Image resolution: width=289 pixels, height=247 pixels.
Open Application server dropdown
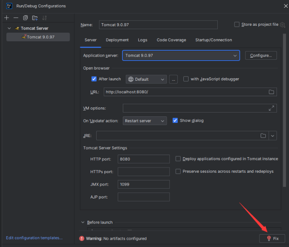pos(181,55)
